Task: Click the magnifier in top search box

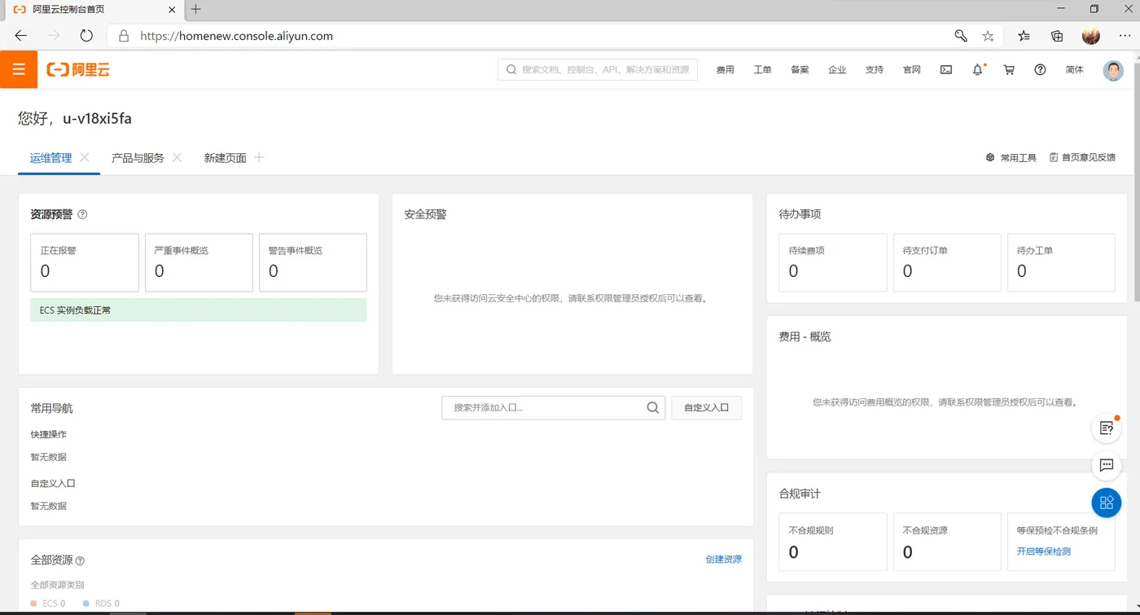Action: tap(511, 70)
